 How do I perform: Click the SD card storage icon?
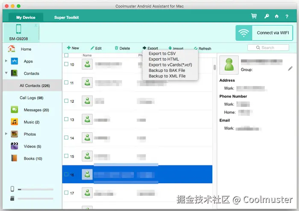[12, 199]
